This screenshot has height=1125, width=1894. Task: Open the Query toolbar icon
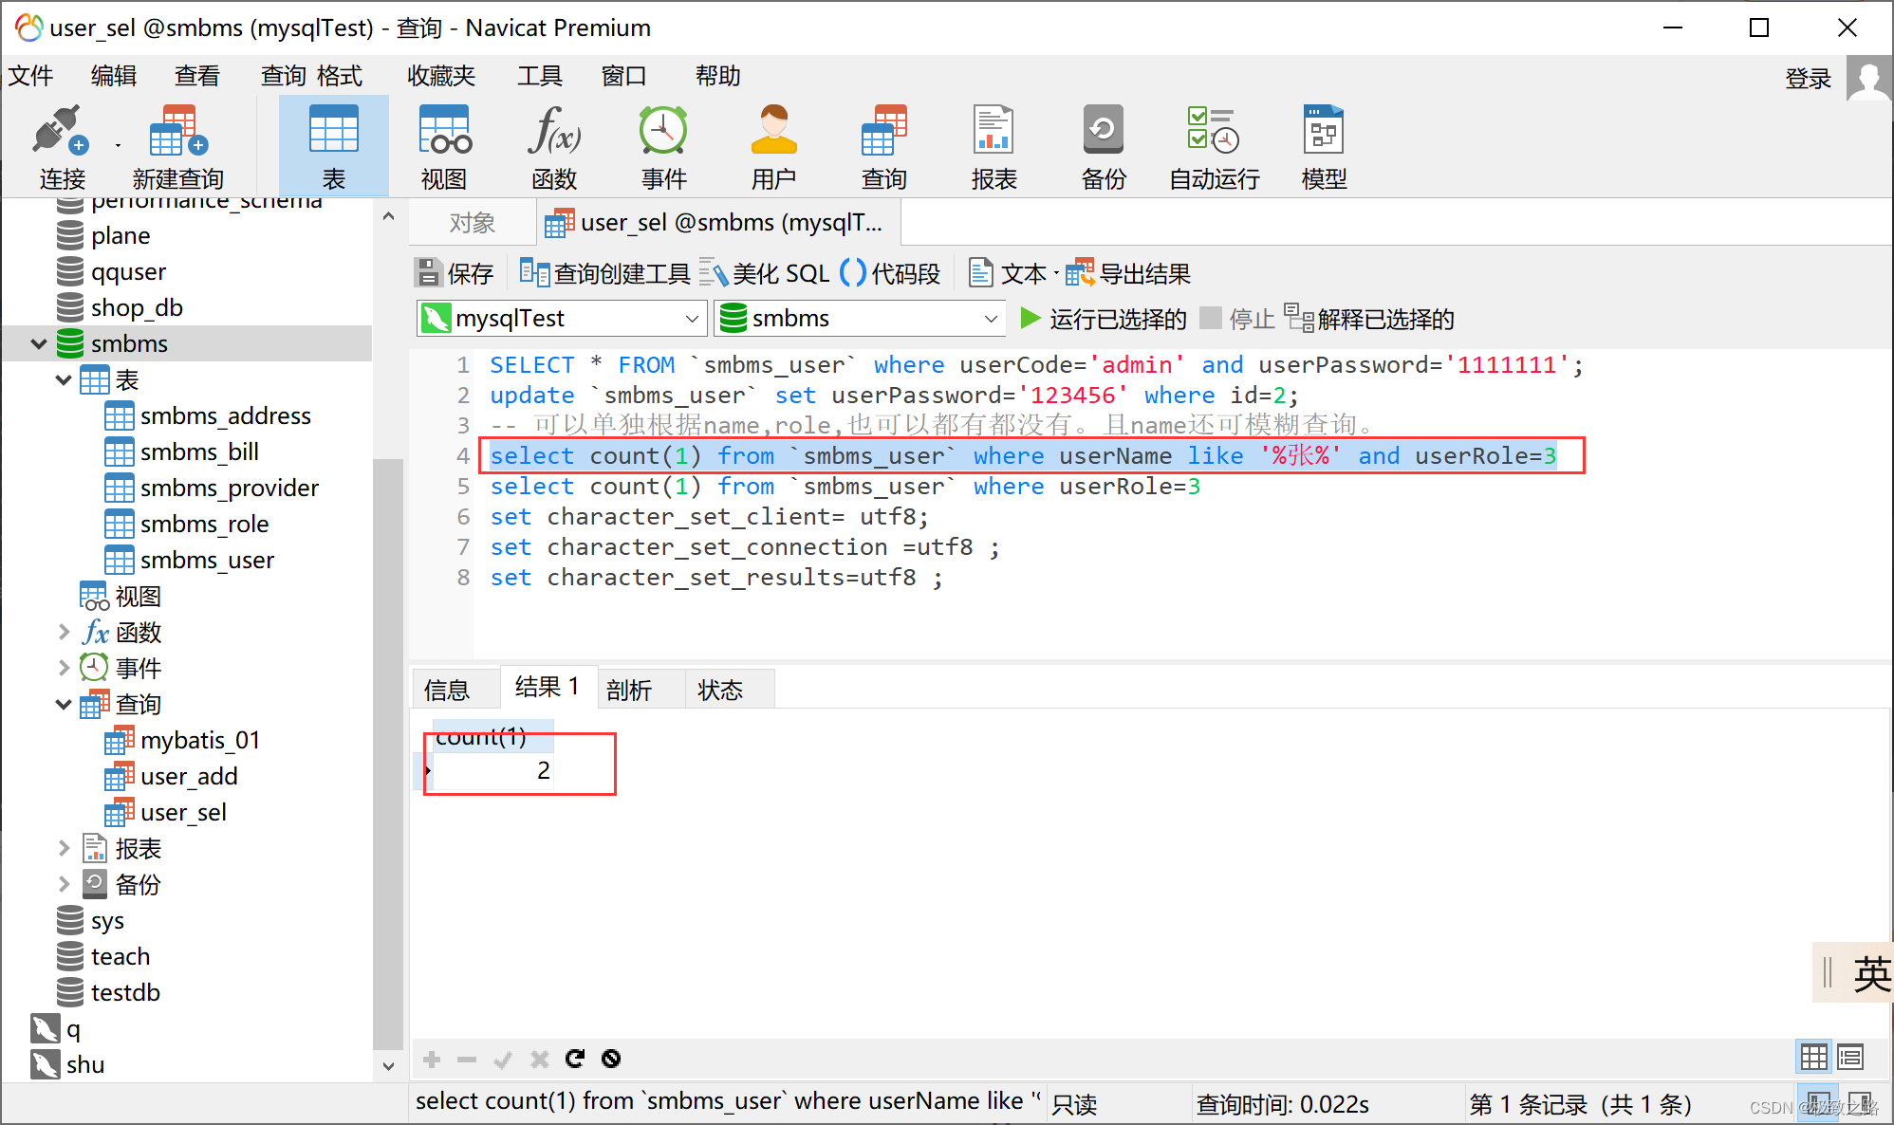coord(884,147)
